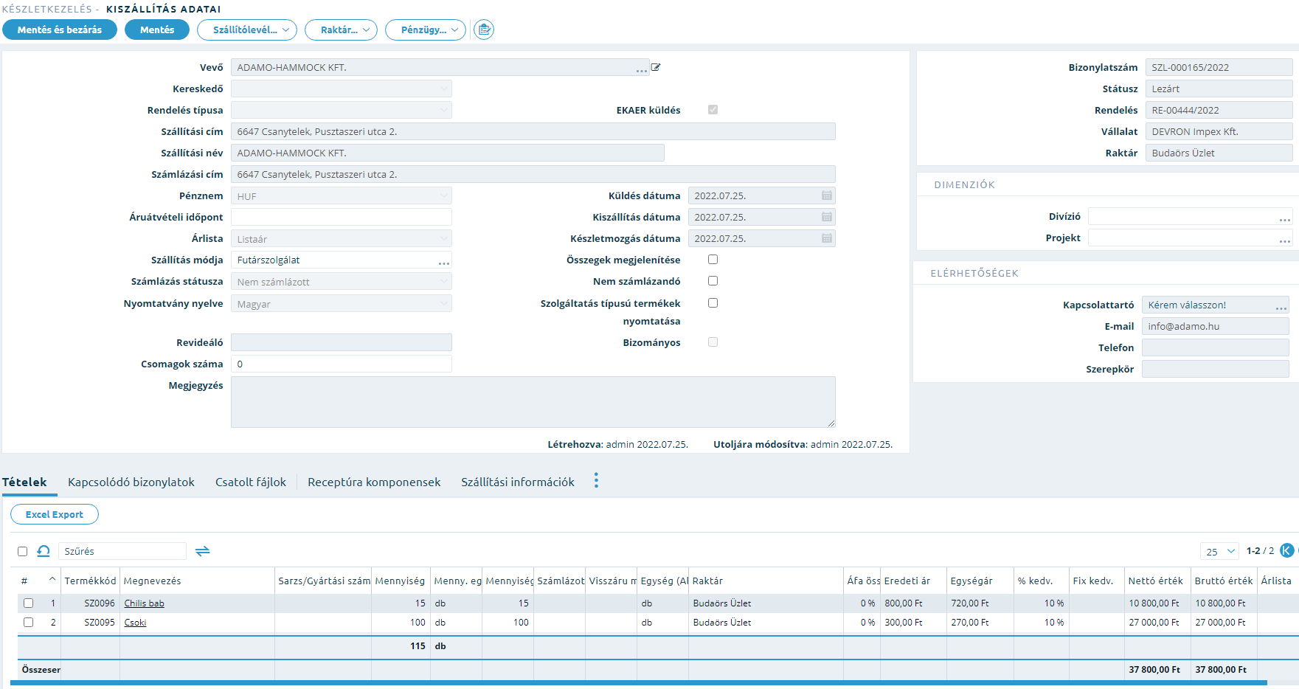Click Bizonylatszám value SZL-000165/2022
The width and height of the screenshot is (1299, 689).
[x=1219, y=67]
